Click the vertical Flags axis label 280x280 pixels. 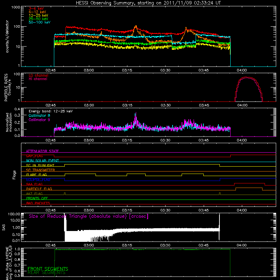[x=14, y=175]
